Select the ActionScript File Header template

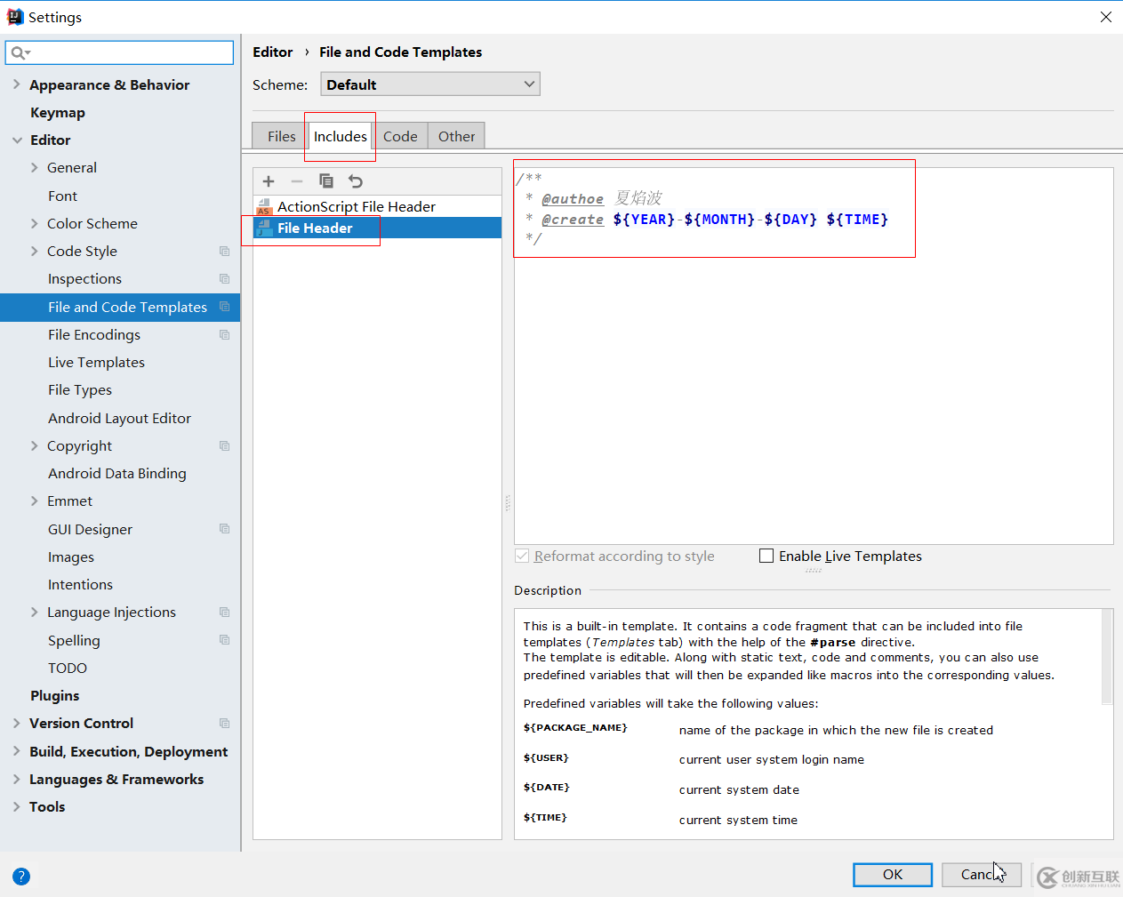click(x=356, y=206)
